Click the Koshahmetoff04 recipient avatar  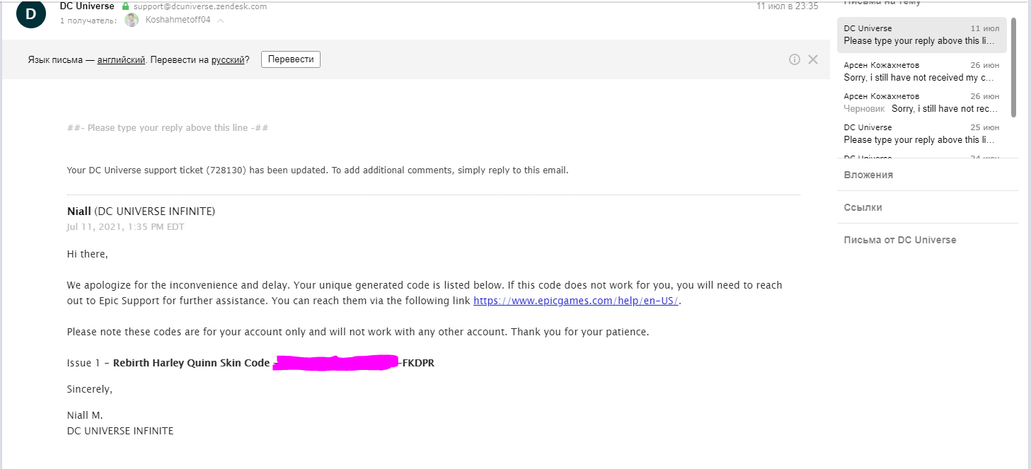[x=132, y=21]
